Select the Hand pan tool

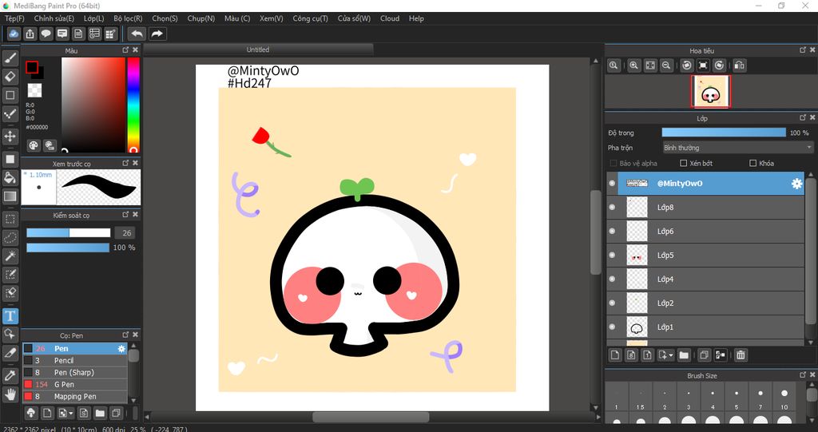coord(10,394)
